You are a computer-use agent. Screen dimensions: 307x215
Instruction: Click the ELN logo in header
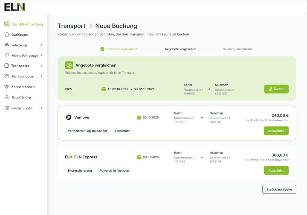coord(14,7)
